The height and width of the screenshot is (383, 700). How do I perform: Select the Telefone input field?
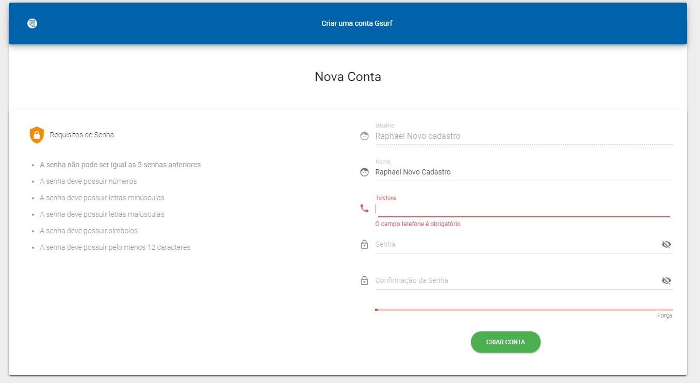516,209
